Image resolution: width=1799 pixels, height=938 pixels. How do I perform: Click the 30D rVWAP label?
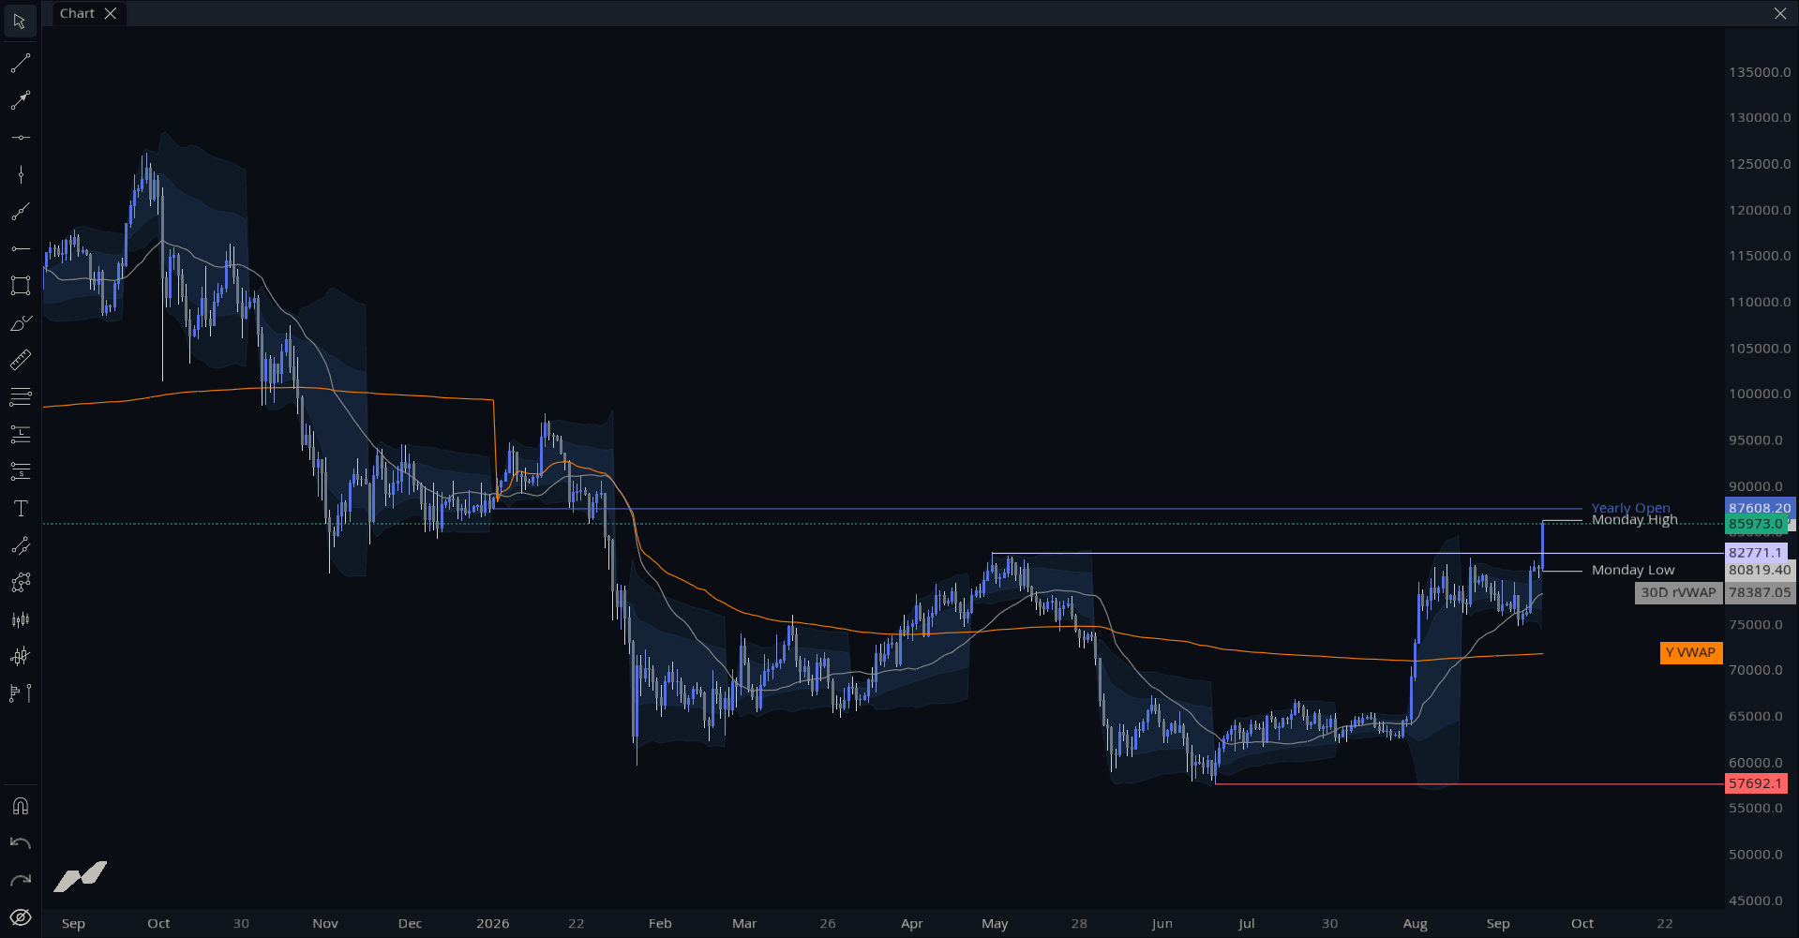pos(1678,592)
